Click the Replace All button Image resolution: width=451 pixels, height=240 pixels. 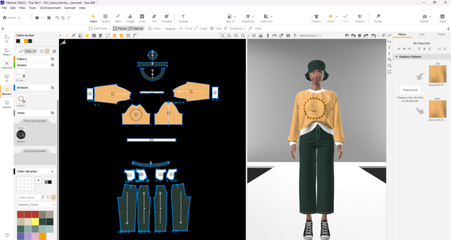coord(410,90)
